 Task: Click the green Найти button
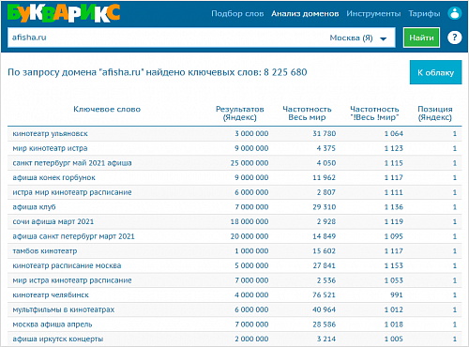[421, 38]
